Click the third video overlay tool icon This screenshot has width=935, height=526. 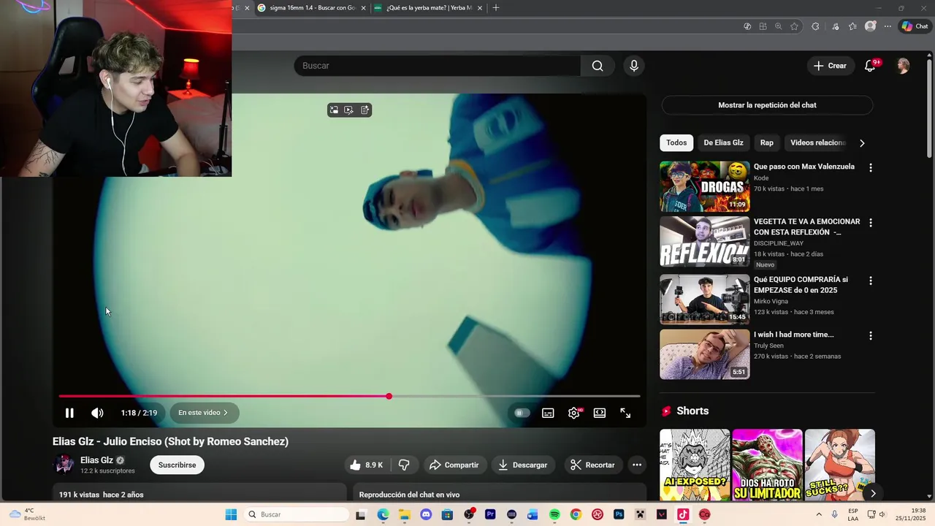pos(365,110)
